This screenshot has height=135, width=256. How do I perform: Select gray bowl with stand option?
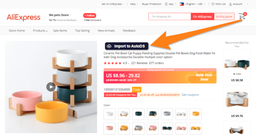point(138,128)
